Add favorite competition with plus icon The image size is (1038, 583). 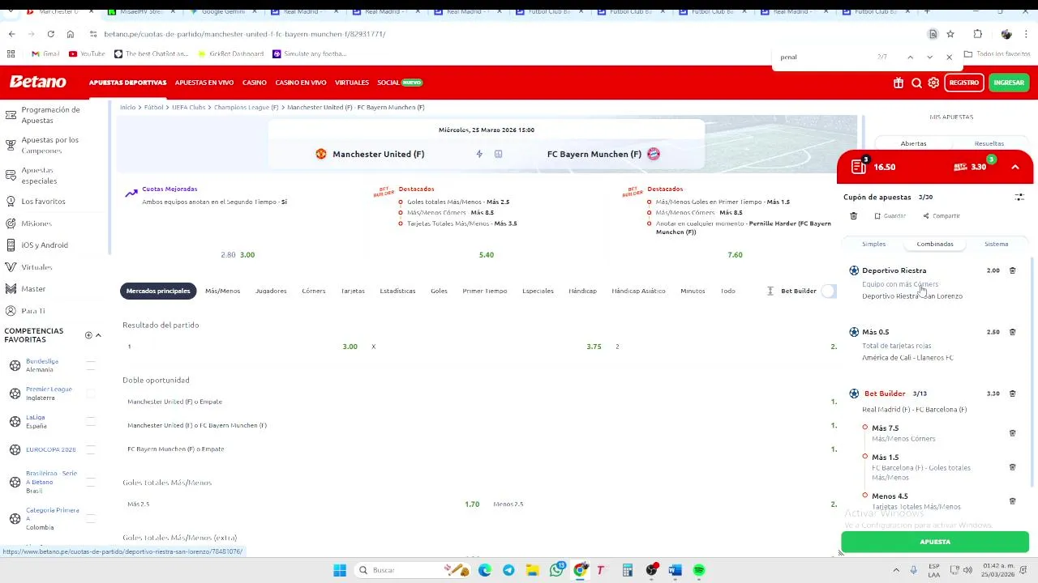pyautogui.click(x=88, y=335)
